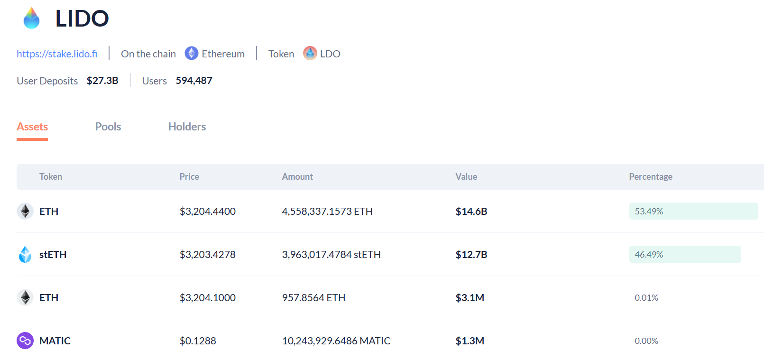Viewport: 764px width, 360px height.
Task: Click the Amount column header
Action: (x=297, y=176)
